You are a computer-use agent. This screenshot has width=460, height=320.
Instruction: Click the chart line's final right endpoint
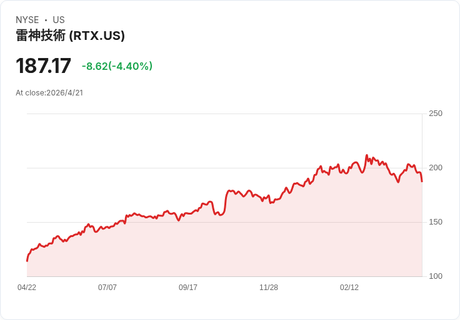click(422, 181)
